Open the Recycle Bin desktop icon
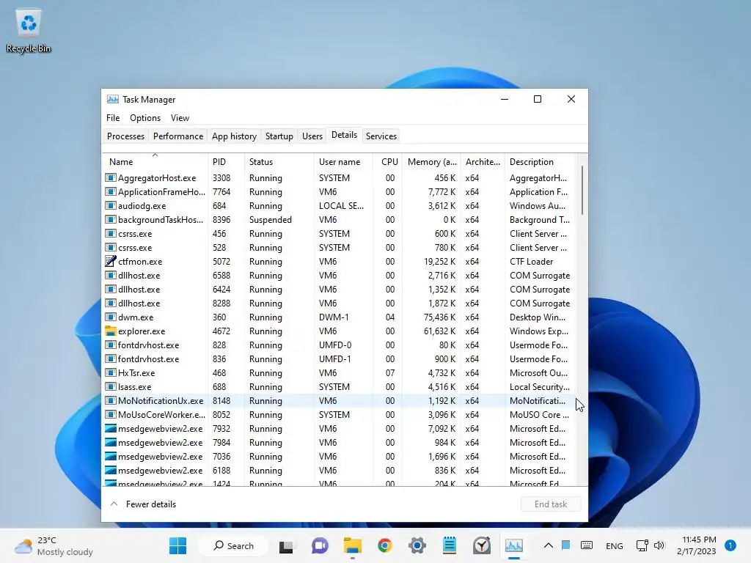This screenshot has width=751, height=563. pos(29,31)
